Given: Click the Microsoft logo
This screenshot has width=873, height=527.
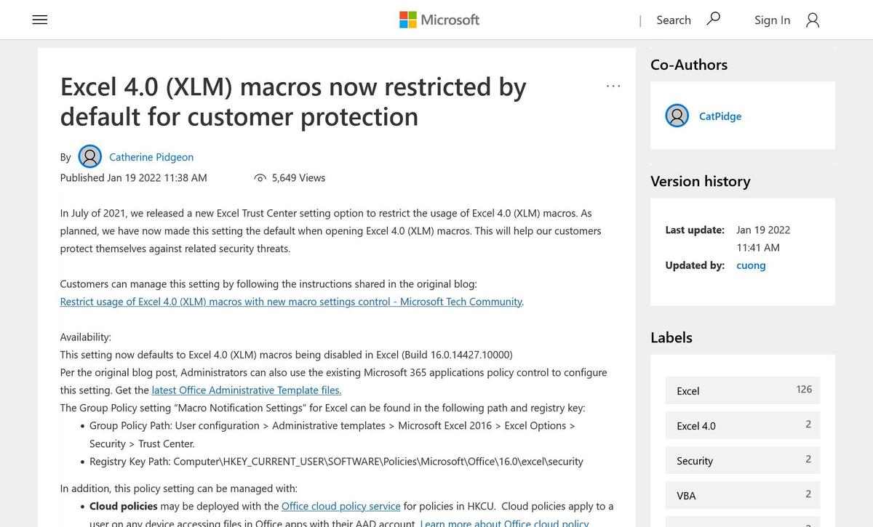Looking at the screenshot, I should pos(439,20).
